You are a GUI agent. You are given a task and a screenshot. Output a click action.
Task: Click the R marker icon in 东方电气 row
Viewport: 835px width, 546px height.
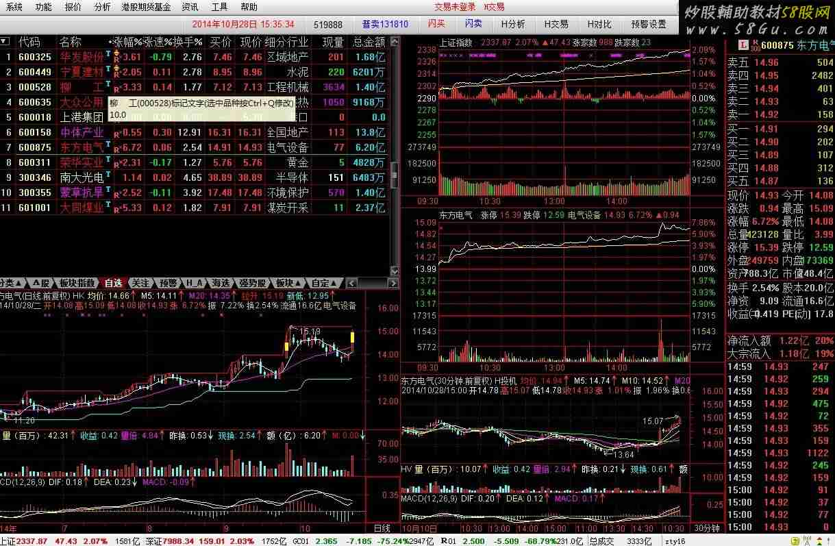pyautogui.click(x=116, y=148)
